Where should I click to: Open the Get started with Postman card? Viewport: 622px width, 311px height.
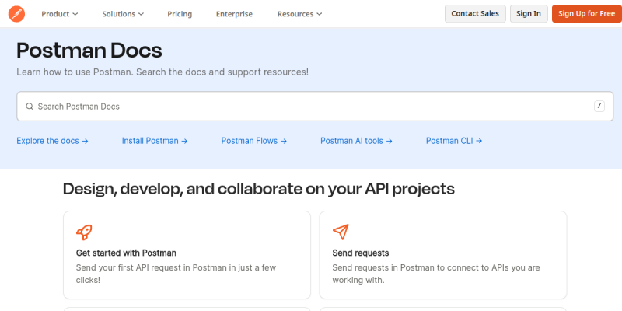pos(187,255)
